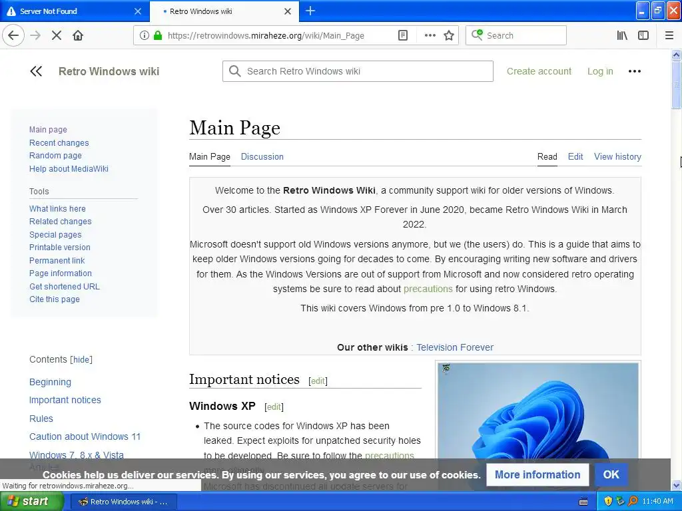Click the page vertical scrollbar thumb
682x511 pixels.
click(x=676, y=85)
